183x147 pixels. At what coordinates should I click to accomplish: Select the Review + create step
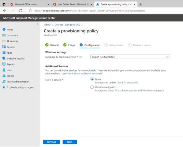[x=140, y=45]
